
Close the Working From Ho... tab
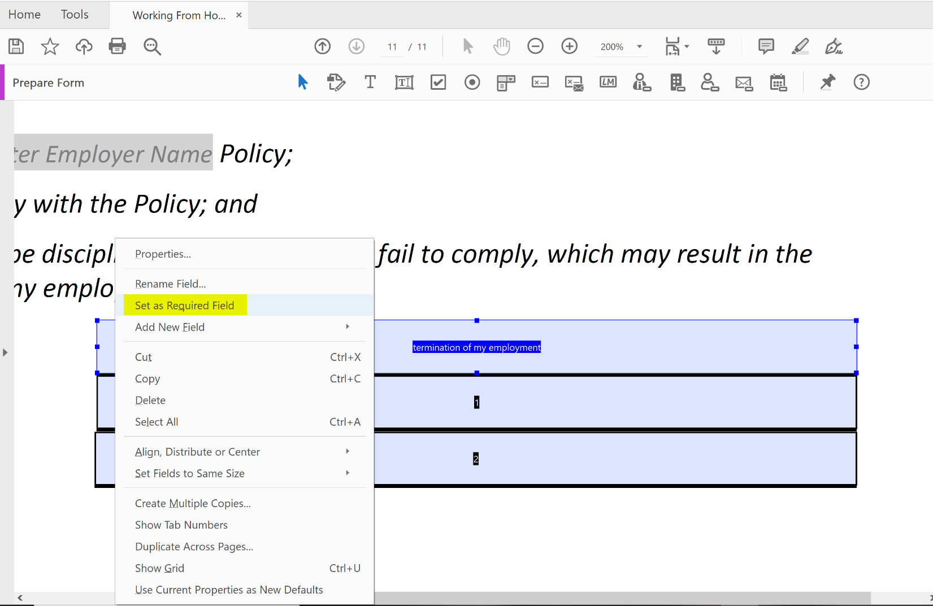click(x=239, y=15)
